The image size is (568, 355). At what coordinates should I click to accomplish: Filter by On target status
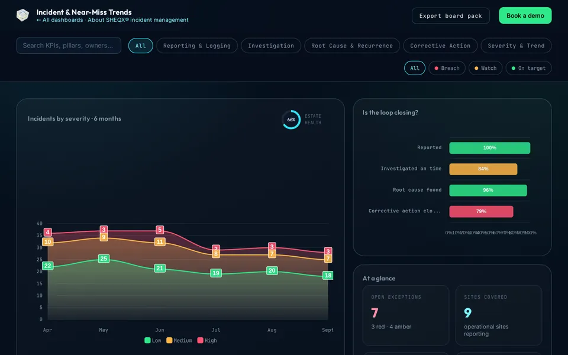tap(528, 68)
